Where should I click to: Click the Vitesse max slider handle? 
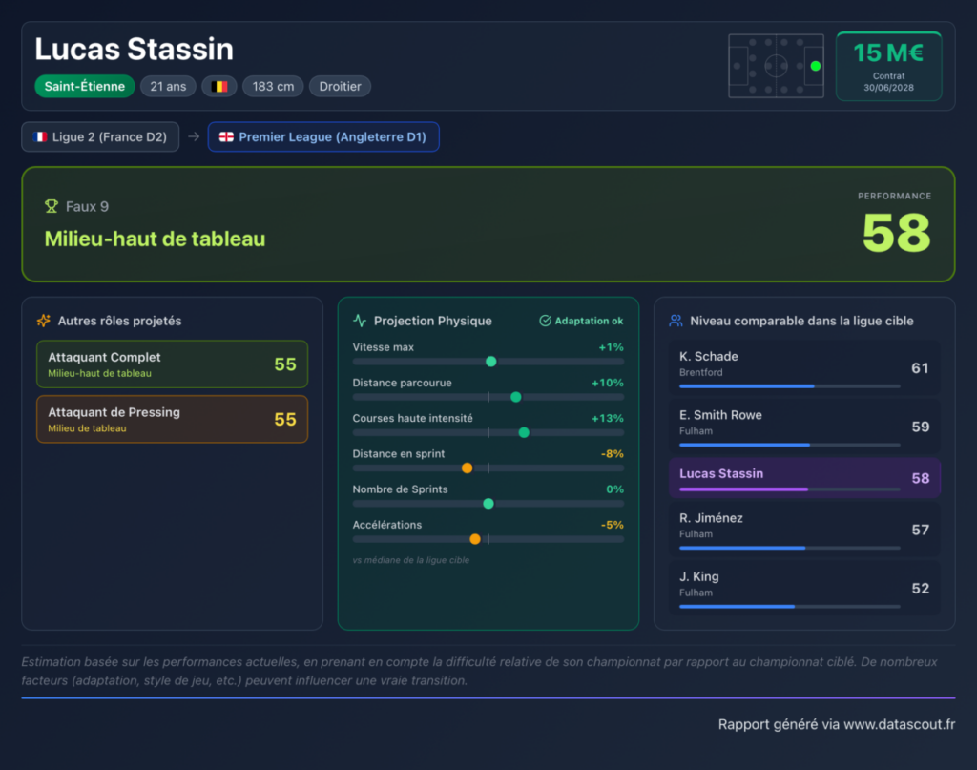point(491,362)
